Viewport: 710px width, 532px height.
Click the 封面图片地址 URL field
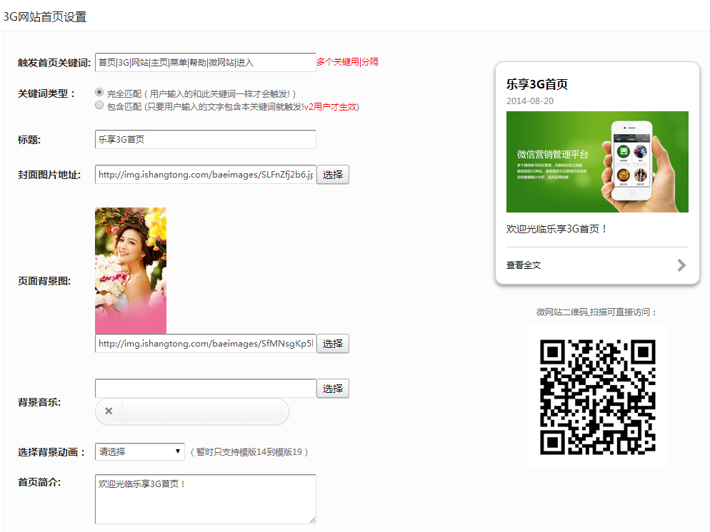click(205, 175)
